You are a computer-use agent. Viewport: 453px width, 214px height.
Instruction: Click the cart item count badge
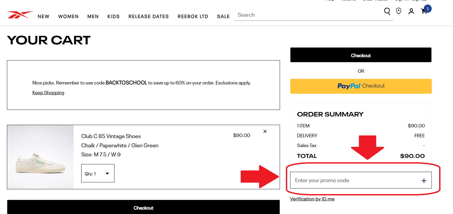pyautogui.click(x=427, y=9)
